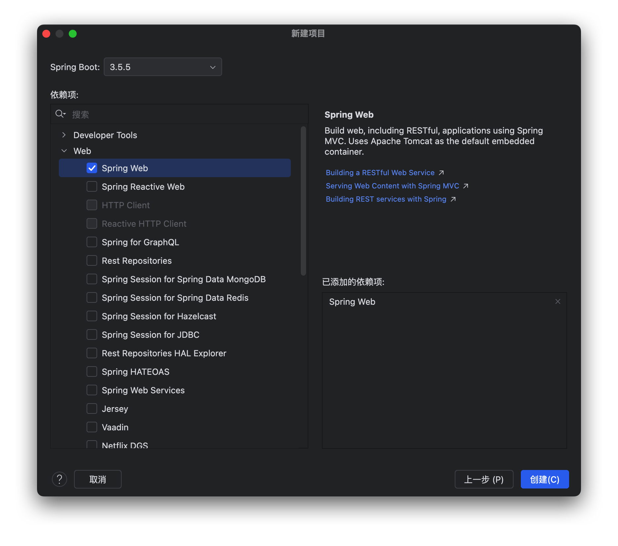
Task: Check the Spring Reactive Web checkbox
Action: pyautogui.click(x=92, y=186)
